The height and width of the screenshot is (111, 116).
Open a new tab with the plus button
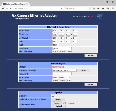pos(32,4)
